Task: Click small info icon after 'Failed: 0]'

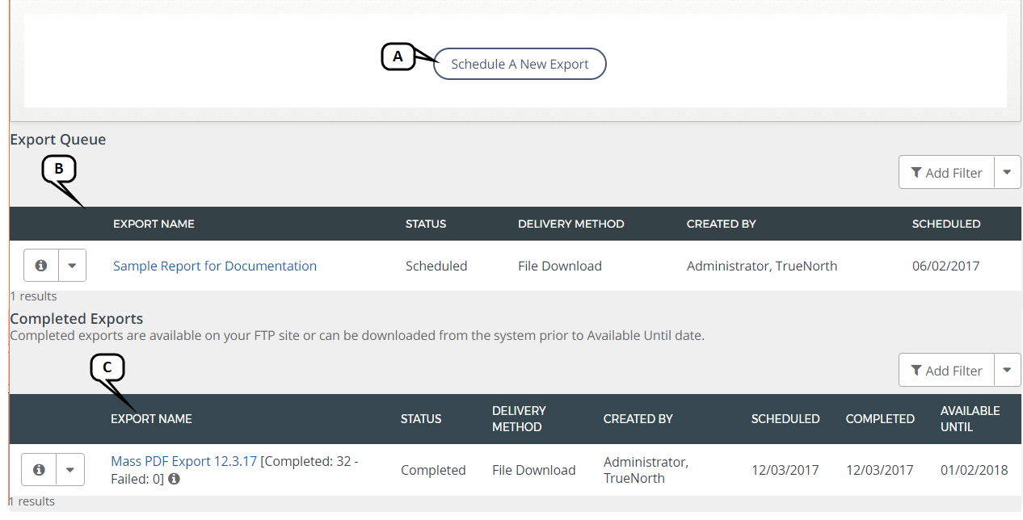Action: (174, 479)
